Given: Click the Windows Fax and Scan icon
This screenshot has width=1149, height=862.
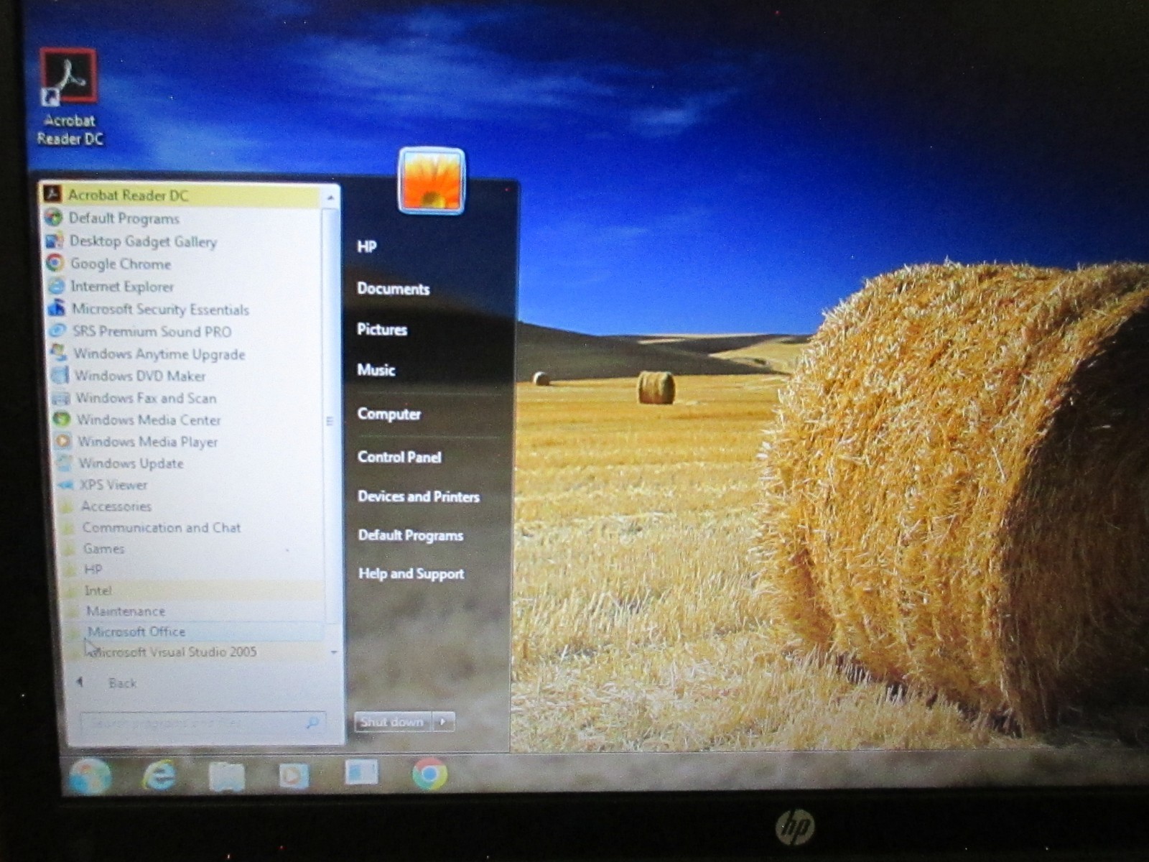Looking at the screenshot, I should [61, 397].
